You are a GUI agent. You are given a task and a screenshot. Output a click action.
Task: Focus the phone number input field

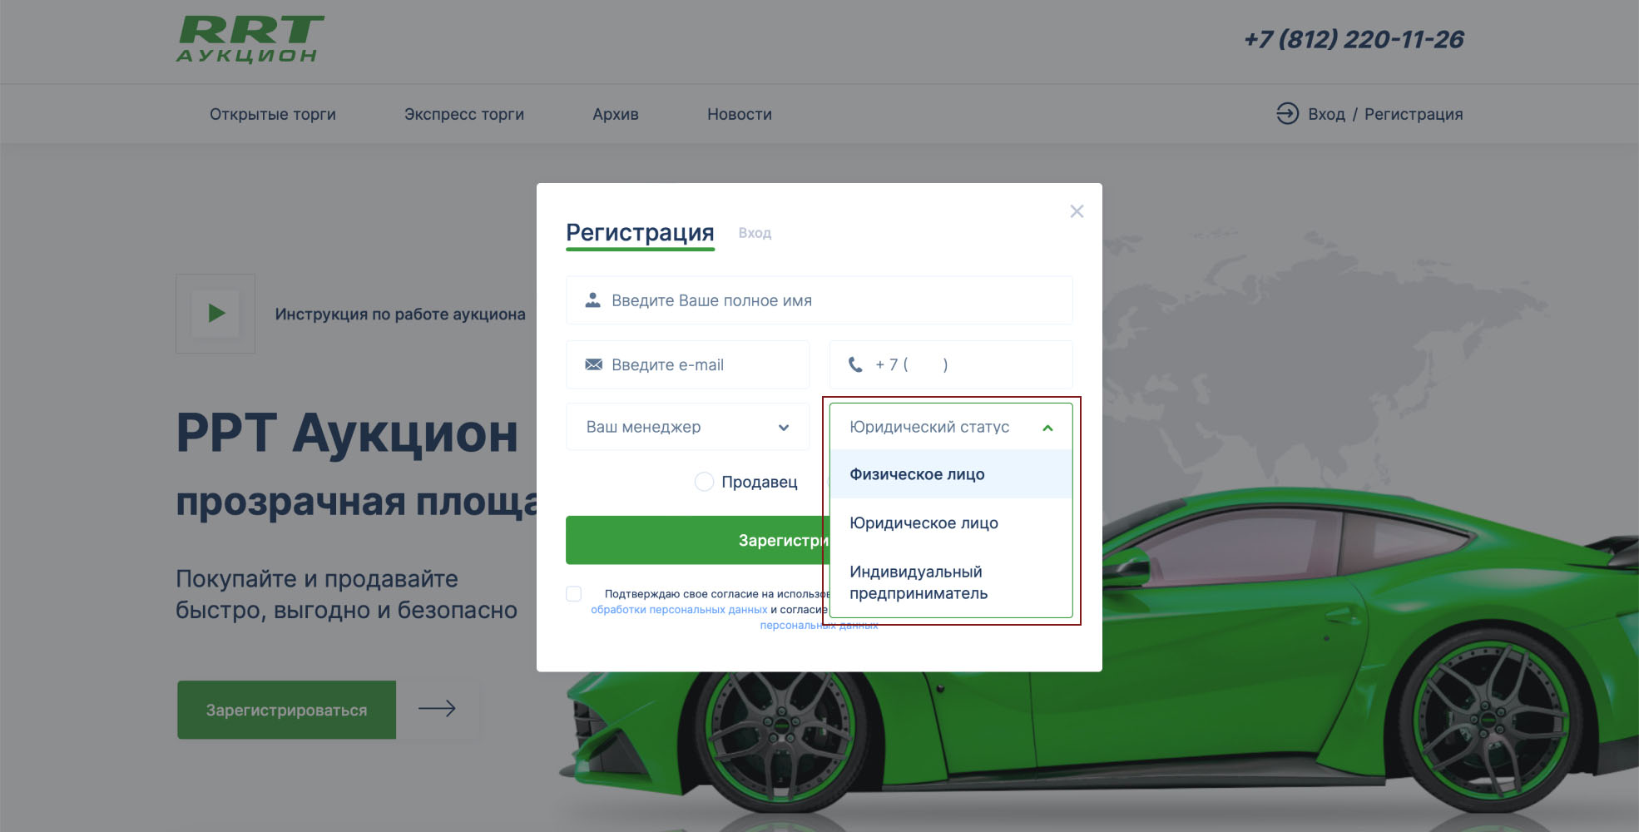951,364
